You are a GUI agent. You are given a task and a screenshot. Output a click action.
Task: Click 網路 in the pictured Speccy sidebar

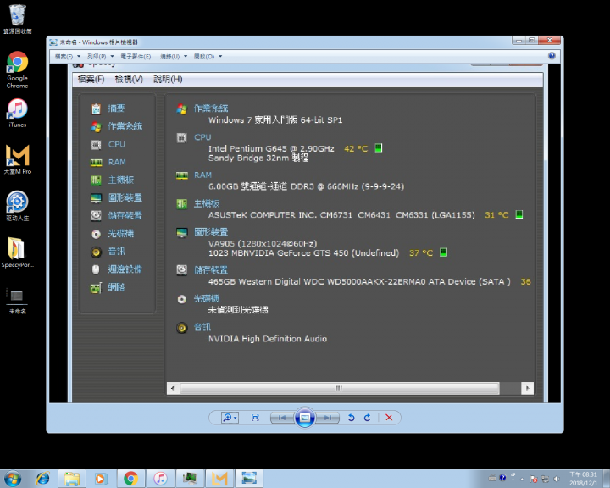tap(116, 287)
